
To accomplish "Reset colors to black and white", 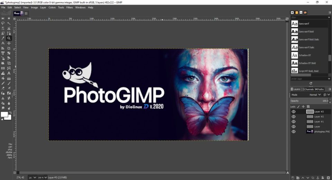I will pos(2,119).
